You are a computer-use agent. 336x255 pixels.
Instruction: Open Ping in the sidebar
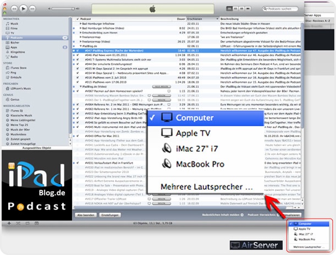coord(13,73)
